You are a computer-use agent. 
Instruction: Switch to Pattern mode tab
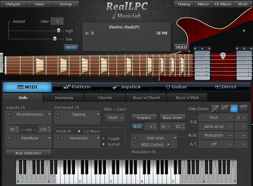pyautogui.click(x=77, y=87)
